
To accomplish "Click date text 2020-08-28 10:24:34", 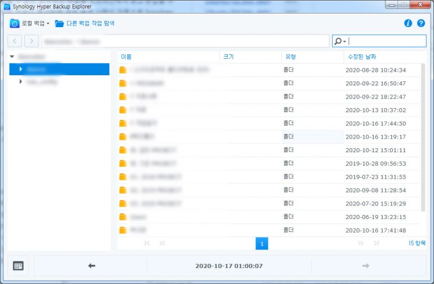I will coord(376,70).
